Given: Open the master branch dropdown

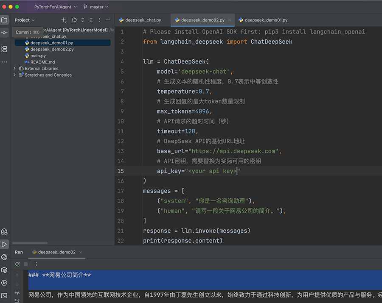Looking at the screenshot, I should [x=95, y=7].
